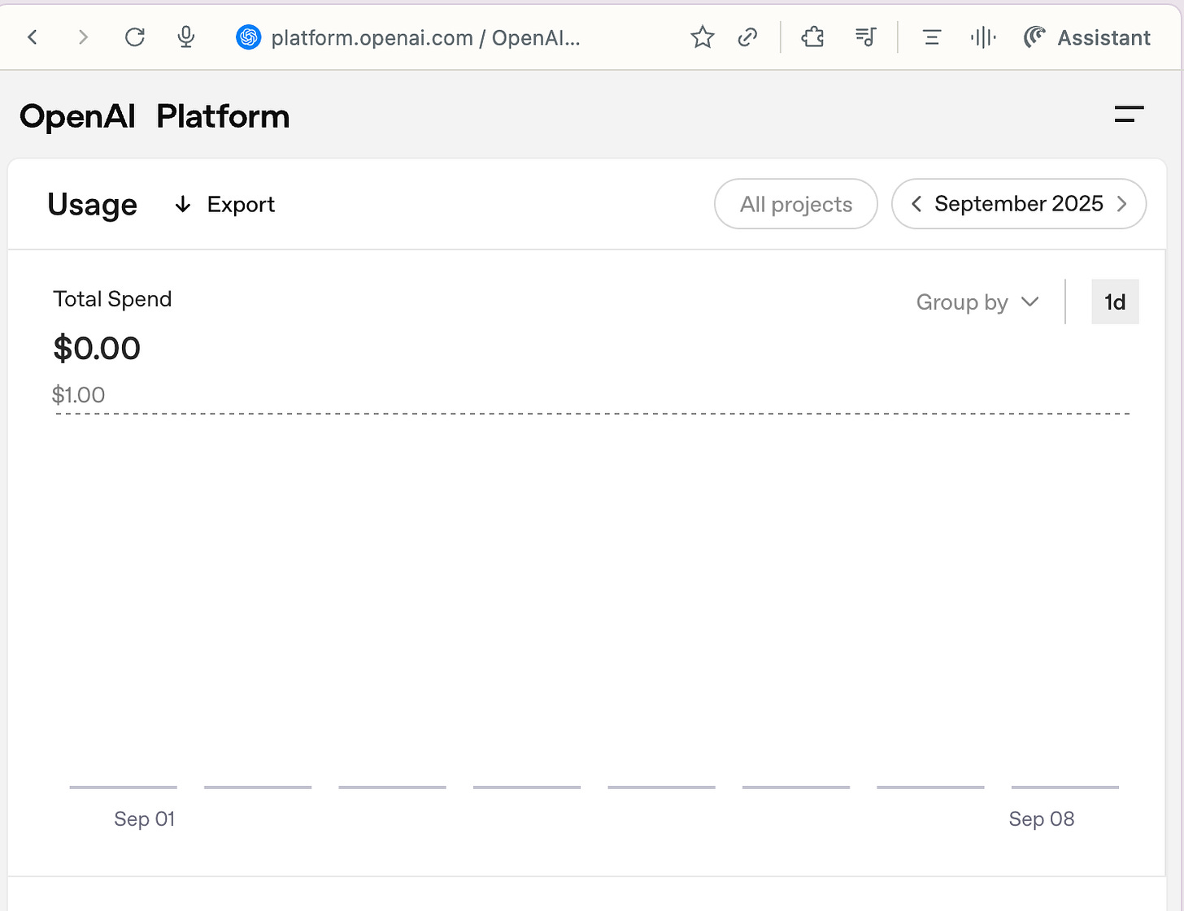1184x911 pixels.
Task: Bookmark the page with the star icon
Action: (703, 37)
